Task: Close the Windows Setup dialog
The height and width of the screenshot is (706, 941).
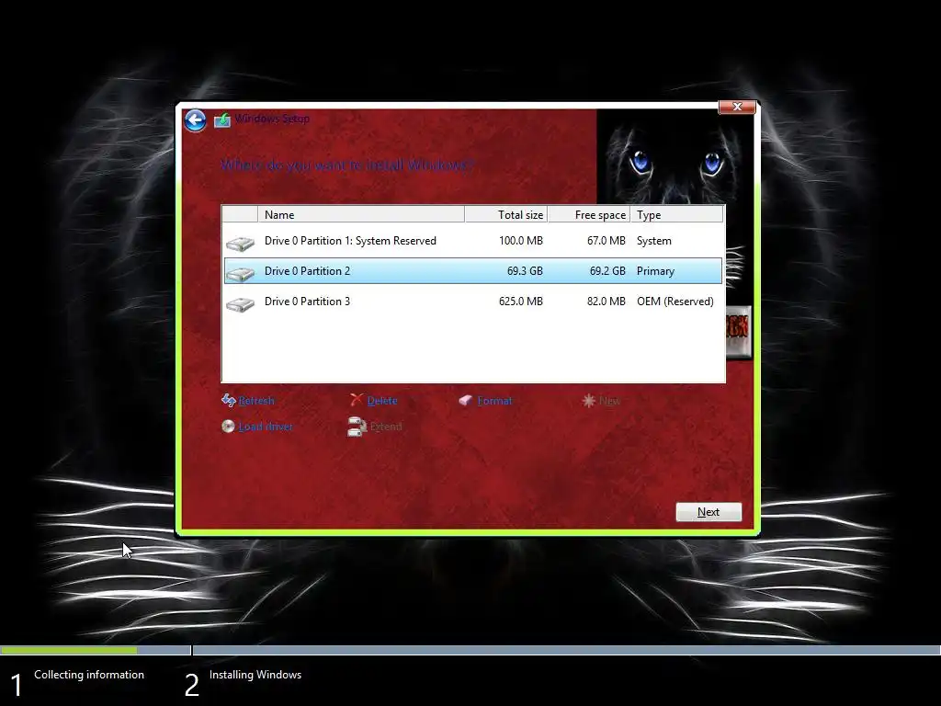Action: click(737, 107)
